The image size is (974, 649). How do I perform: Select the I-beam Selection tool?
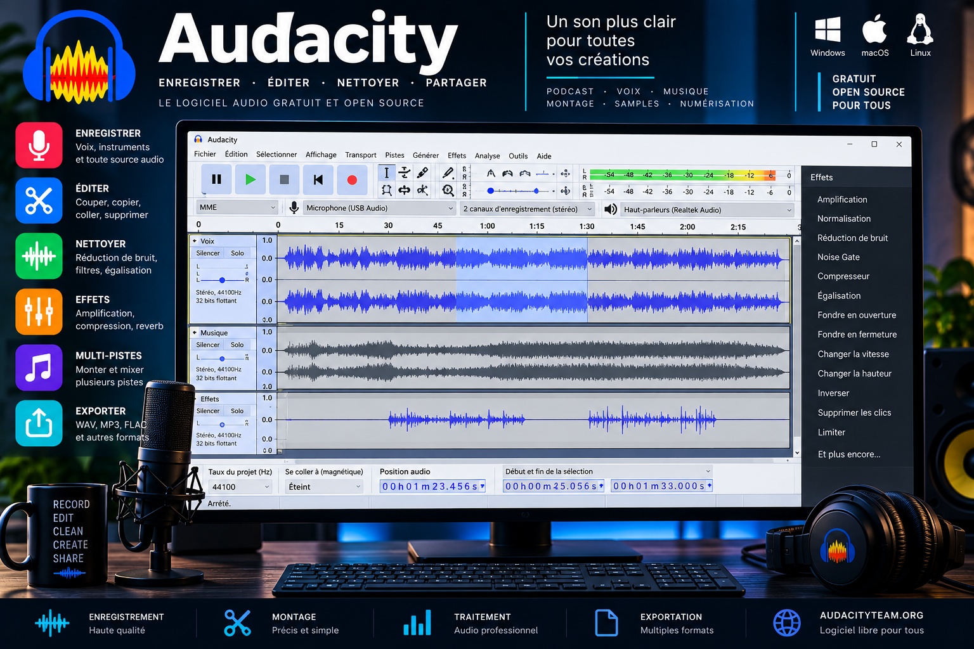[386, 172]
